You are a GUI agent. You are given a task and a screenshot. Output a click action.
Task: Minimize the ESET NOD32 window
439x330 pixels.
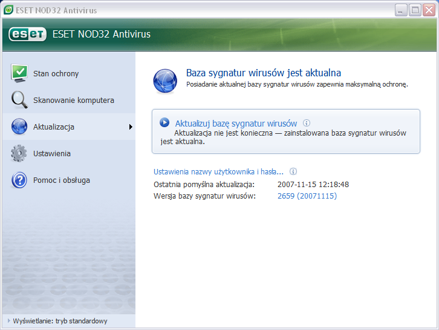(x=401, y=10)
